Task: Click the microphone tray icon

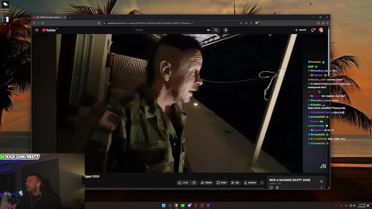Action: click(346, 206)
